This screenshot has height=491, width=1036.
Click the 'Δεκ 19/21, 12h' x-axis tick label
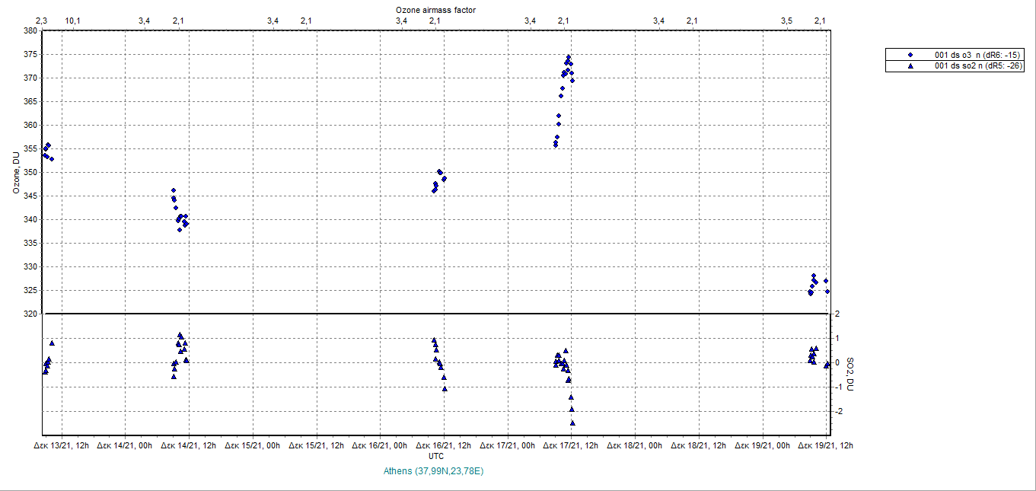(x=825, y=445)
